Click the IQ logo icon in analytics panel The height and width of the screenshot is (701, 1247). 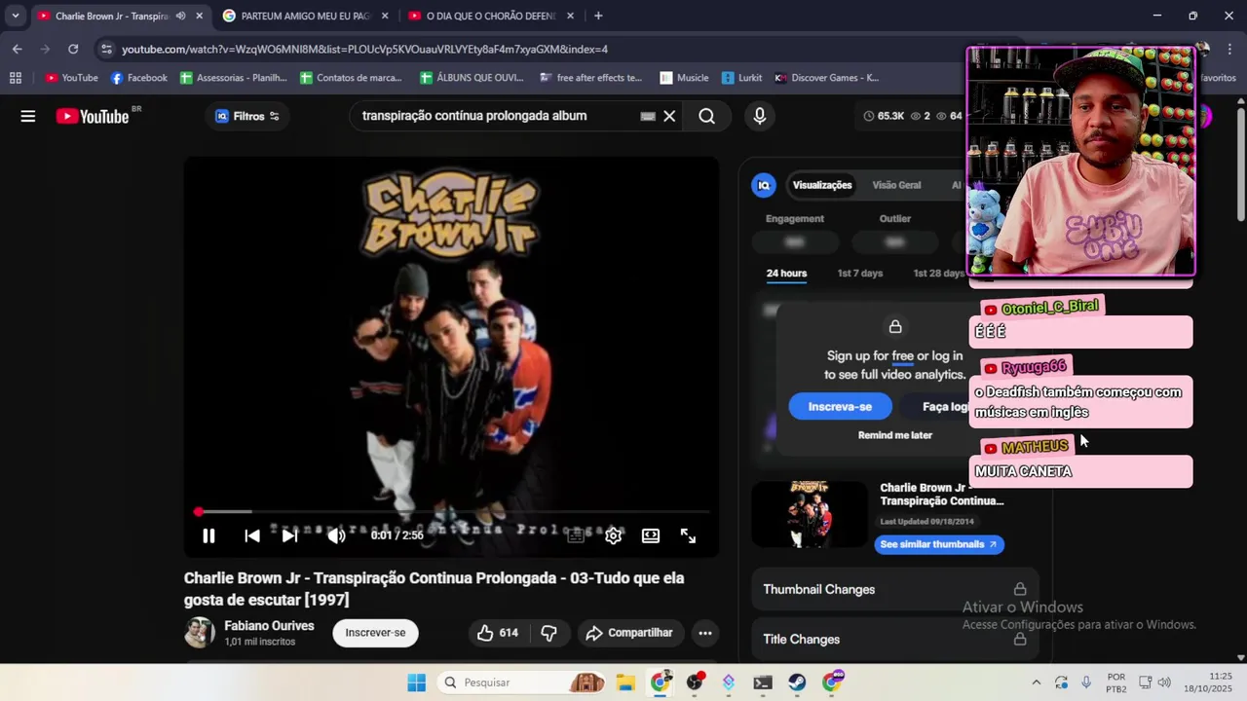point(764,185)
